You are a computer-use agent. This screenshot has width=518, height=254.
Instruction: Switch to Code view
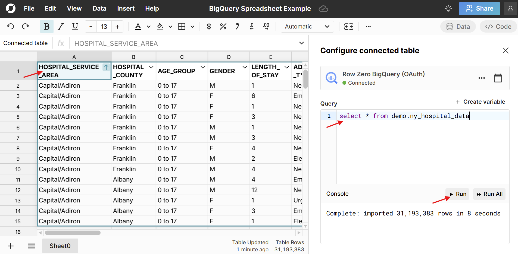(498, 26)
